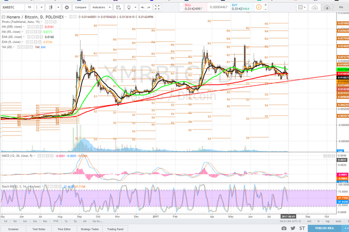Image resolution: width=349 pixels, height=232 pixels.
Task: Take a chart snapshot with camera icon
Action: (284, 228)
